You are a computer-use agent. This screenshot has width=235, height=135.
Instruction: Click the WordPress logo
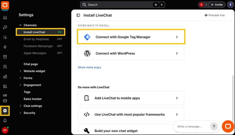coord(87,53)
